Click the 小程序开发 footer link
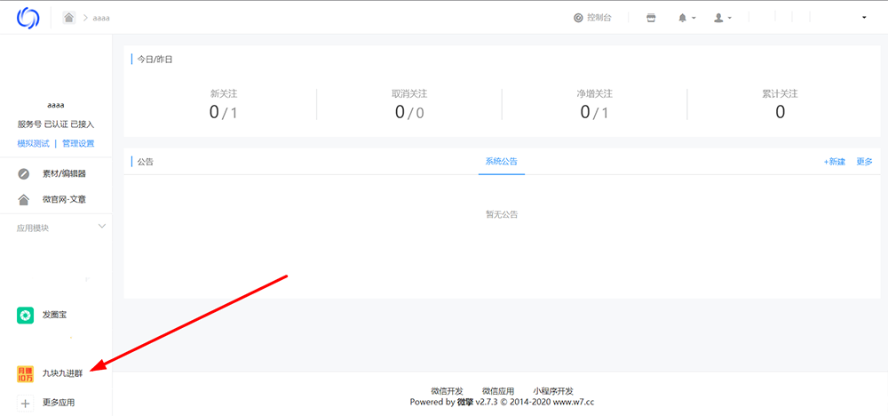The width and height of the screenshot is (888, 416). click(553, 391)
